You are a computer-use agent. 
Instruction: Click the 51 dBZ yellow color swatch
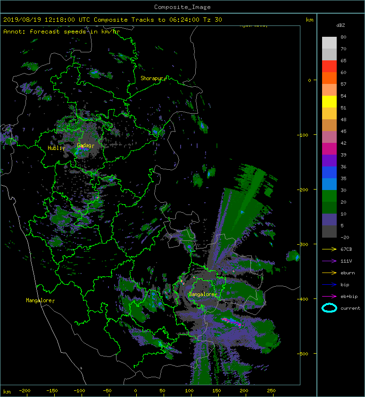329,102
